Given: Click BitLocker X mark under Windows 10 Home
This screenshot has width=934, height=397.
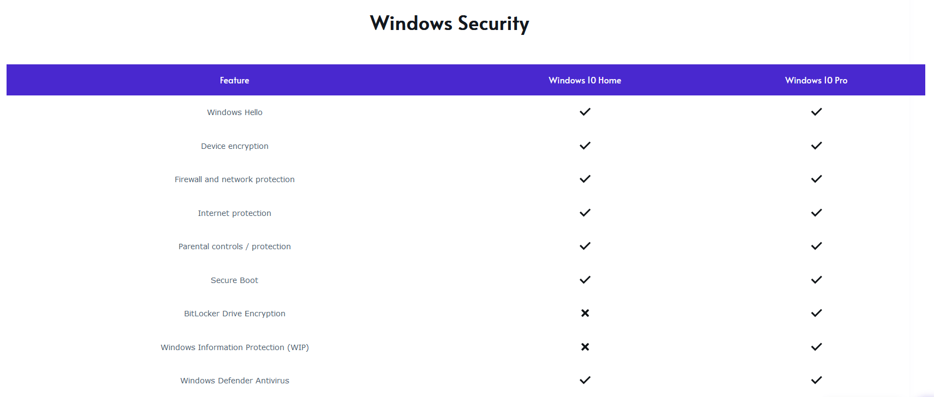Looking at the screenshot, I should click(585, 313).
